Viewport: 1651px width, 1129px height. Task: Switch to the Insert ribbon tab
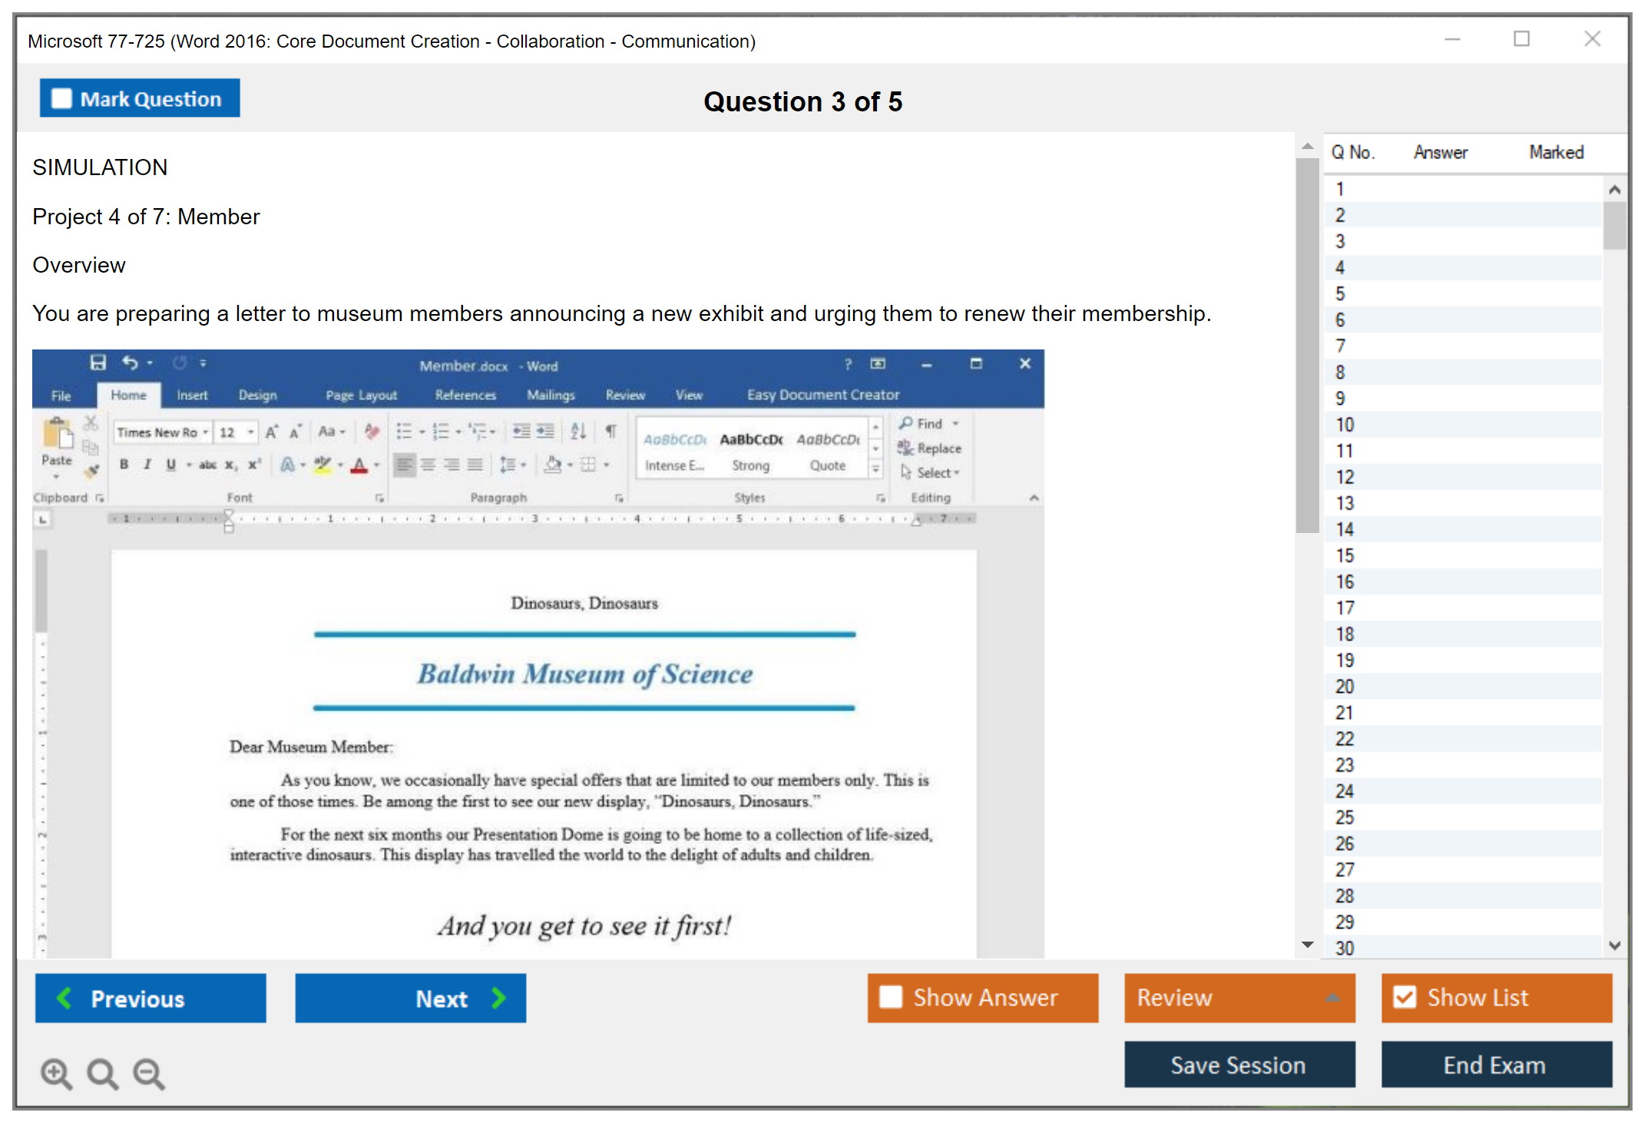click(192, 395)
